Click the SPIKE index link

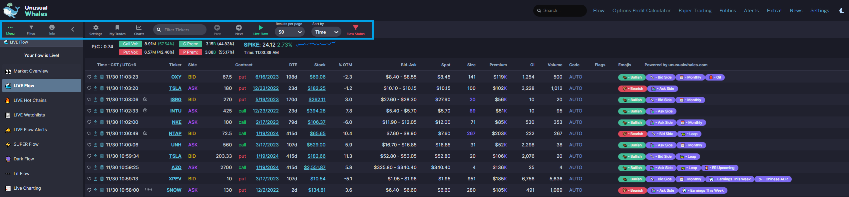251,45
